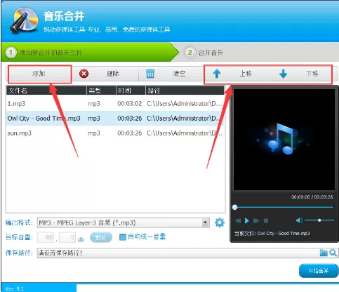Toggle 自动统一音量 checkbox

pyautogui.click(x=123, y=237)
